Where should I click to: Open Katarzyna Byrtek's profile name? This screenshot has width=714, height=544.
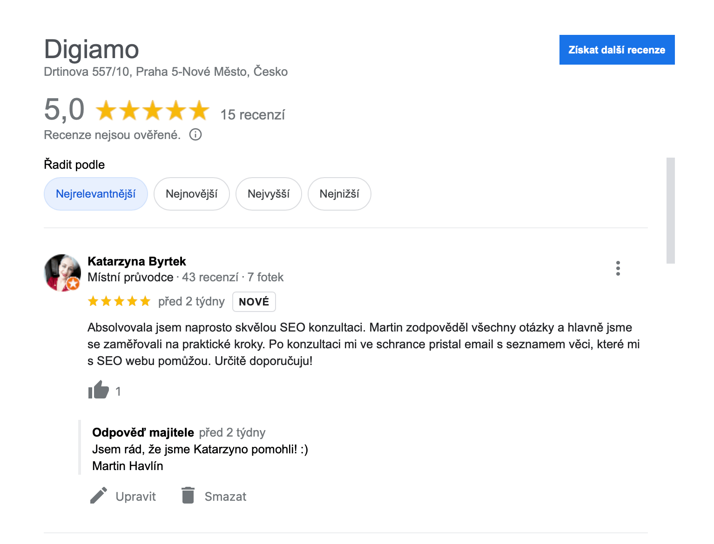pos(137,261)
